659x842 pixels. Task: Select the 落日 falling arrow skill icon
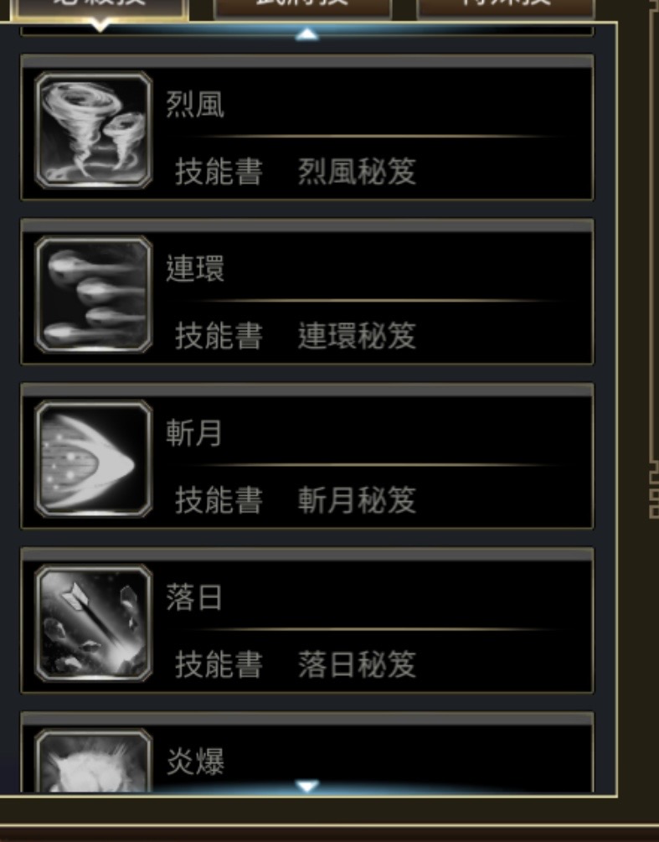[94, 623]
